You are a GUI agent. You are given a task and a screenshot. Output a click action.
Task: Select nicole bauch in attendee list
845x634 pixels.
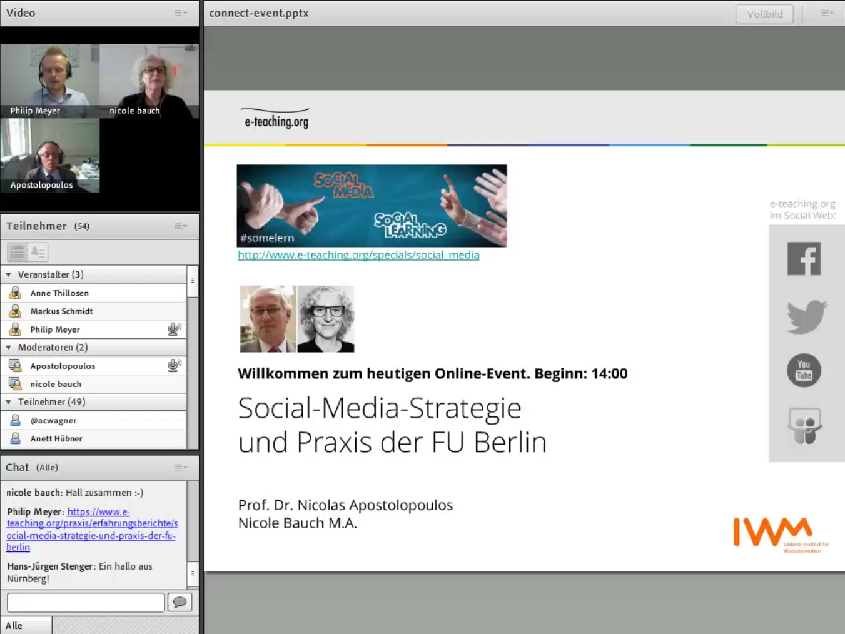[x=94, y=383]
